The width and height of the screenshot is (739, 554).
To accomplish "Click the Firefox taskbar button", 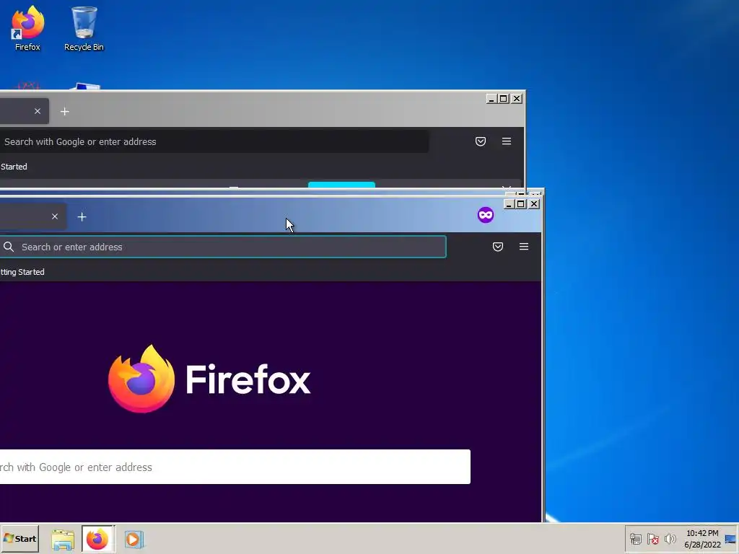I will (97, 539).
